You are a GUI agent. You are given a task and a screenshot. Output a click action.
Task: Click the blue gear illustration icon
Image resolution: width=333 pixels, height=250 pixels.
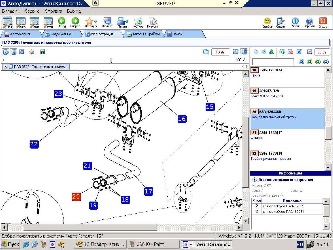[x=22, y=52]
